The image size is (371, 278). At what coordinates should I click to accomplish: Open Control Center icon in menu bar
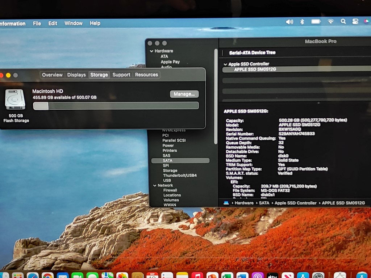355,21
